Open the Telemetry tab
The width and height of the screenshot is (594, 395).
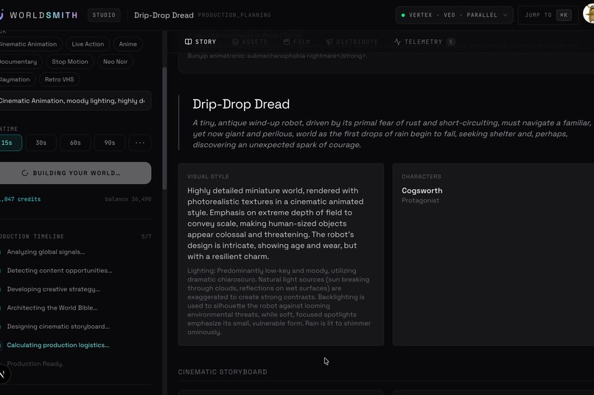(424, 42)
